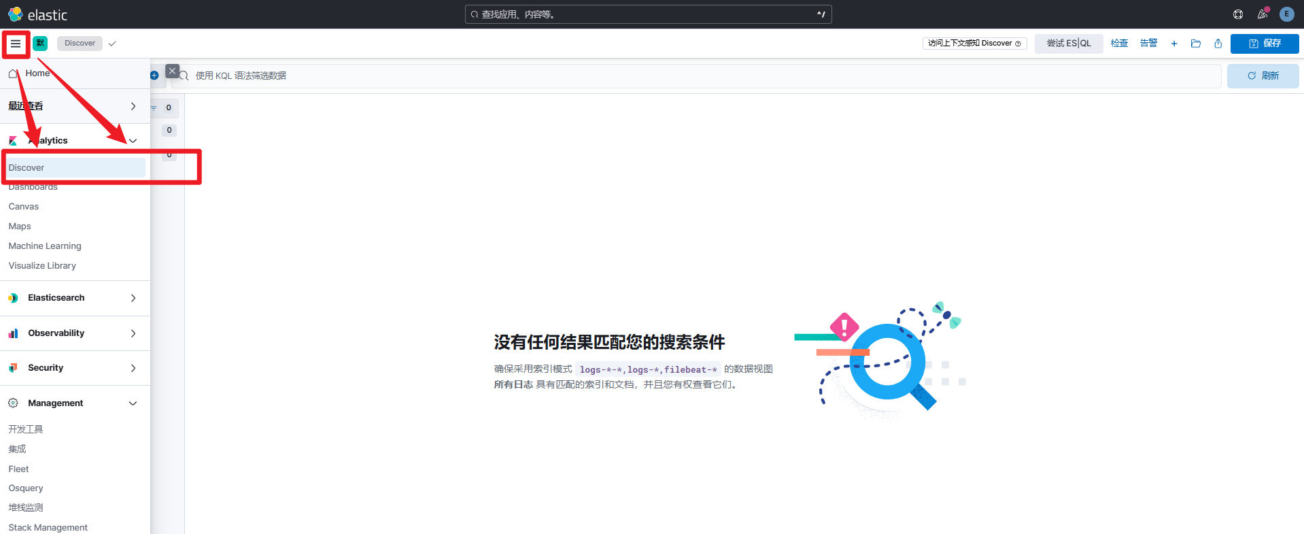Click the Elastic logo in the header

[x=37, y=14]
